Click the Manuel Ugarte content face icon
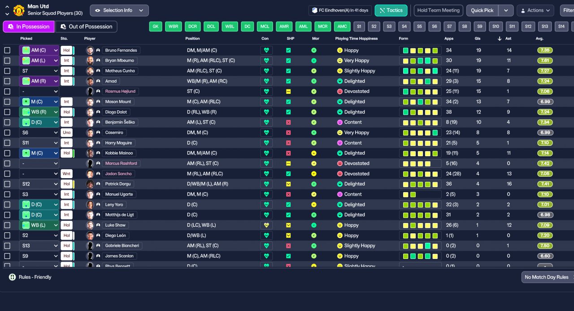The width and height of the screenshot is (574, 311). pyautogui.click(x=340, y=194)
